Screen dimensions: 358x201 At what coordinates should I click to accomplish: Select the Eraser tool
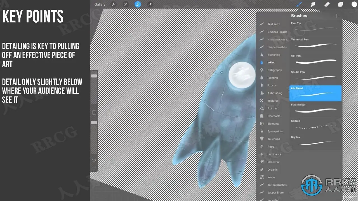click(x=327, y=4)
